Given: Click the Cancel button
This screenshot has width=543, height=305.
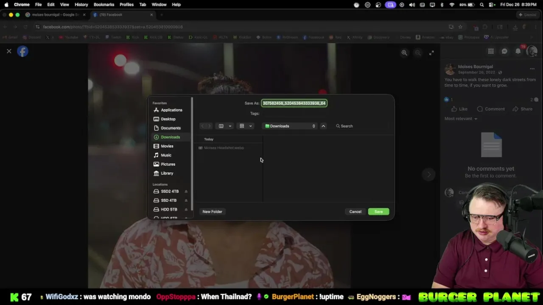Looking at the screenshot, I should 355,212.
